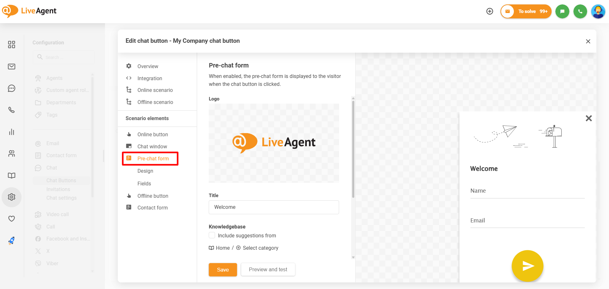Open the Tickets envelope icon in sidebar

click(x=12, y=67)
